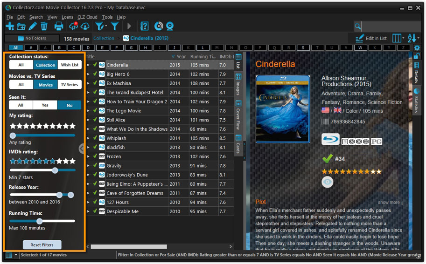The height and width of the screenshot is (264, 426).
Task: Click the add from folder icon
Action: (21, 26)
